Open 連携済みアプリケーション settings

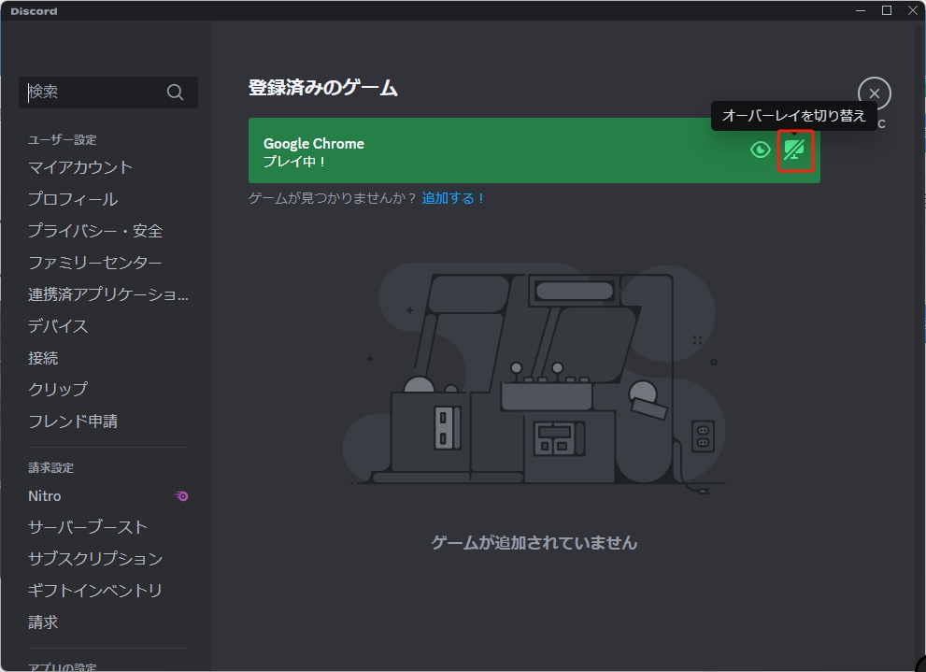[x=106, y=294]
